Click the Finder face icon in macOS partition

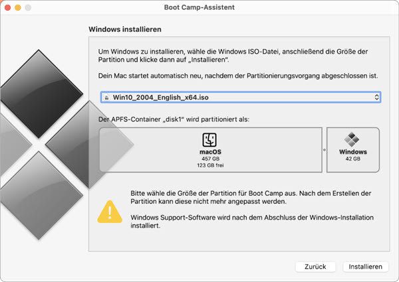tap(209, 139)
